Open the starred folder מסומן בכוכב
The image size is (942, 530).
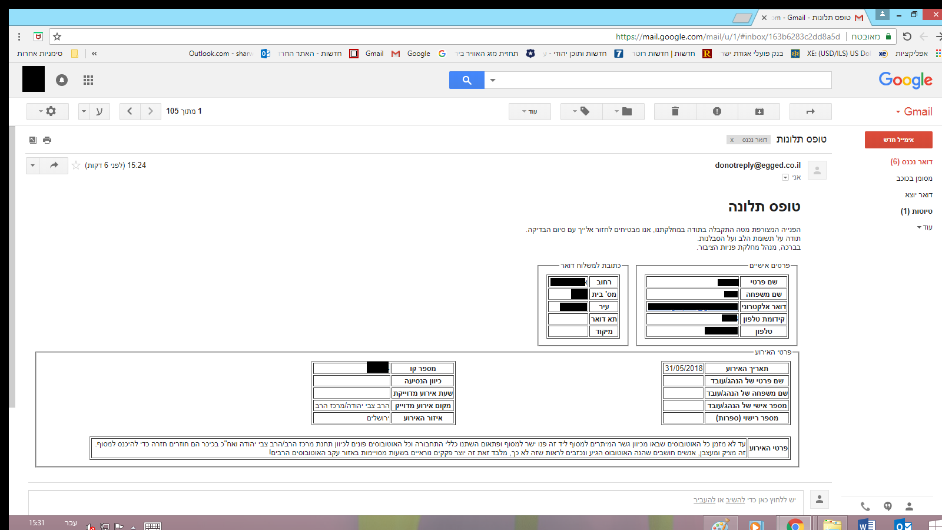pyautogui.click(x=914, y=178)
